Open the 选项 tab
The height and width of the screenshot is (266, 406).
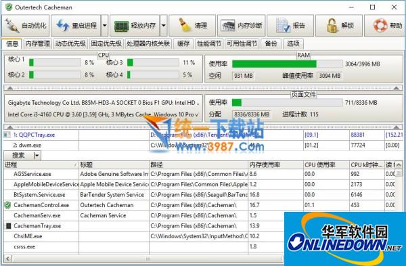pyautogui.click(x=293, y=43)
